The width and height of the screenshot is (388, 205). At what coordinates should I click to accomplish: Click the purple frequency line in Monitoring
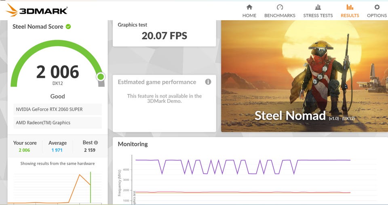322,160
